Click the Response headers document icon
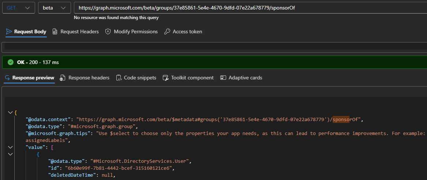 click(63, 78)
